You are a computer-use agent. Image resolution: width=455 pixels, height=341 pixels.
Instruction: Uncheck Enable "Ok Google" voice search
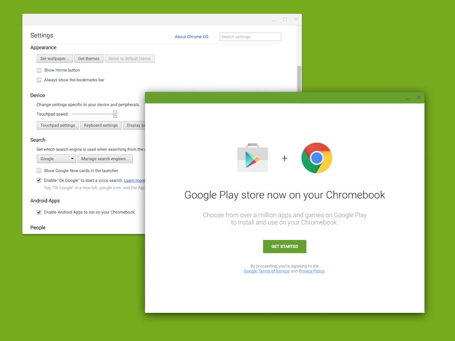pyautogui.click(x=39, y=180)
